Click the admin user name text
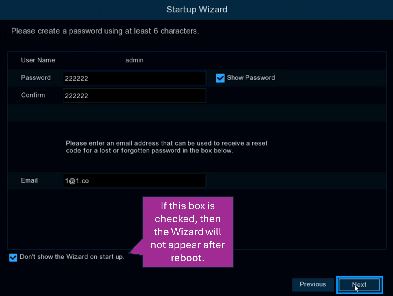This screenshot has height=296, width=393. pyautogui.click(x=134, y=60)
